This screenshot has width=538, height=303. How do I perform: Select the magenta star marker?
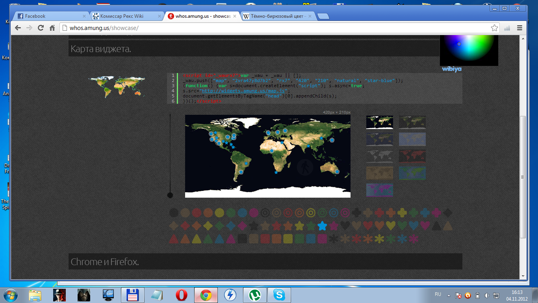pos(334,226)
